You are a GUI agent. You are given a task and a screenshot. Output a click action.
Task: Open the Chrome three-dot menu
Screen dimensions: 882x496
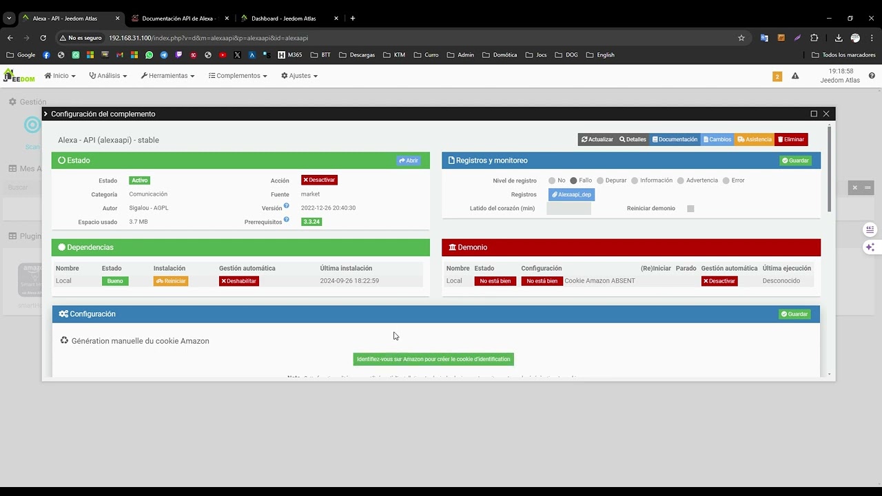(x=872, y=38)
